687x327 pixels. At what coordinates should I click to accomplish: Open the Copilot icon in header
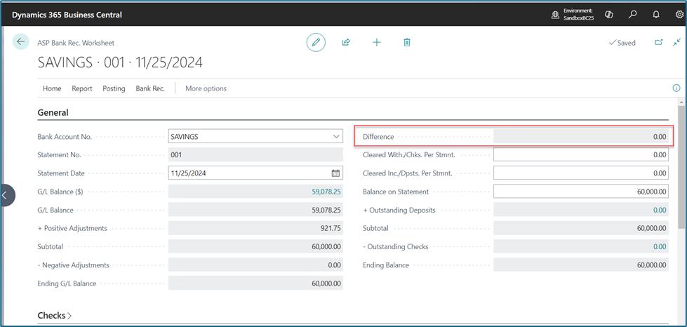[x=608, y=15]
